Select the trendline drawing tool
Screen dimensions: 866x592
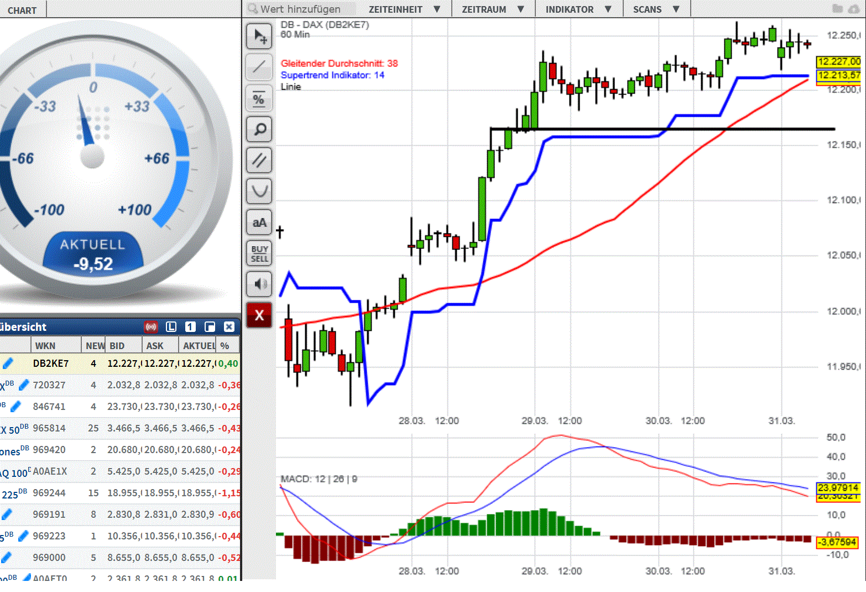(259, 67)
